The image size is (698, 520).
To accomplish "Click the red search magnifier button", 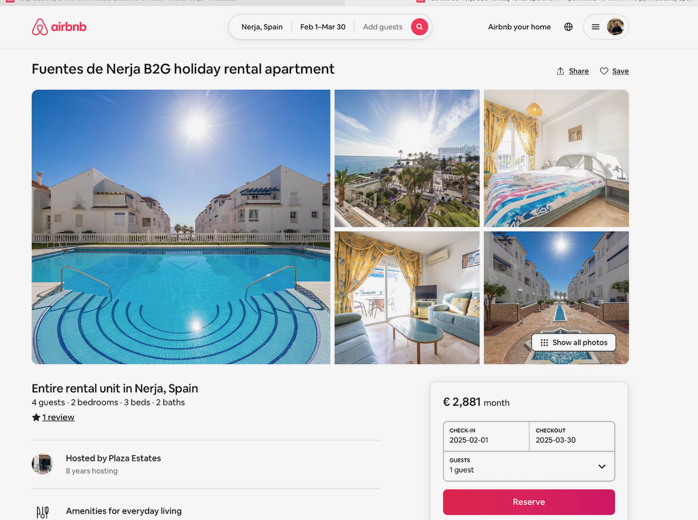I will coord(419,27).
